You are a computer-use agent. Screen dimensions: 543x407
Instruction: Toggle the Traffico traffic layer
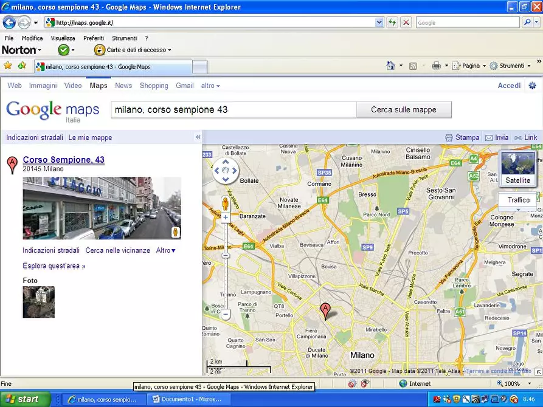519,200
